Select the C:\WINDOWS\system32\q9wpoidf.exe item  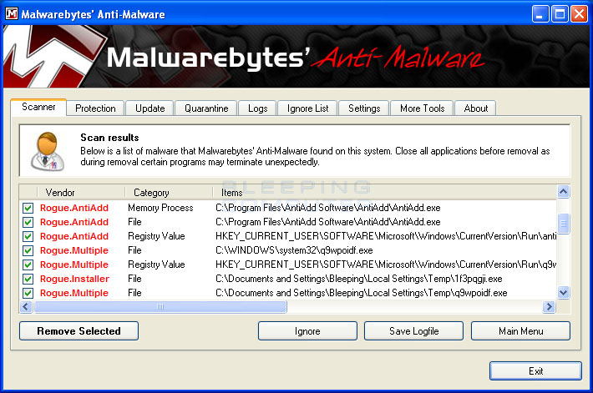[294, 250]
